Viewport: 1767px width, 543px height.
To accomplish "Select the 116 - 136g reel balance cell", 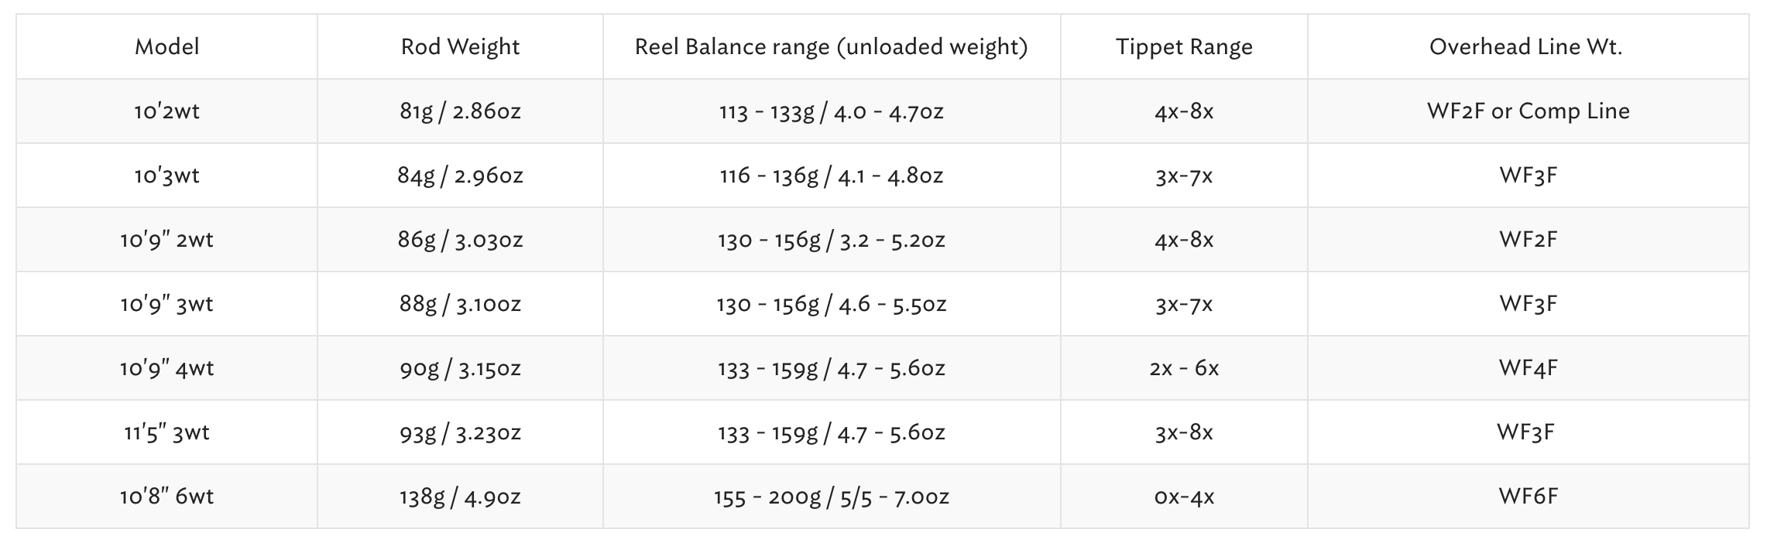I will pyautogui.click(x=831, y=176).
